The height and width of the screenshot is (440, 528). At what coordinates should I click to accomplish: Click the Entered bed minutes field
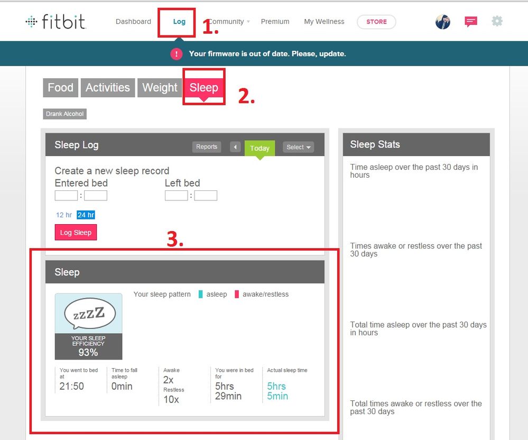click(96, 195)
